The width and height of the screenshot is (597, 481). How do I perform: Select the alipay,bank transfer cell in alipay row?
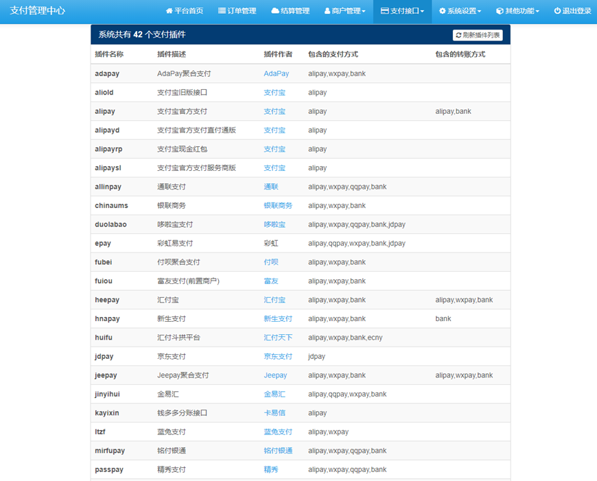coord(453,111)
